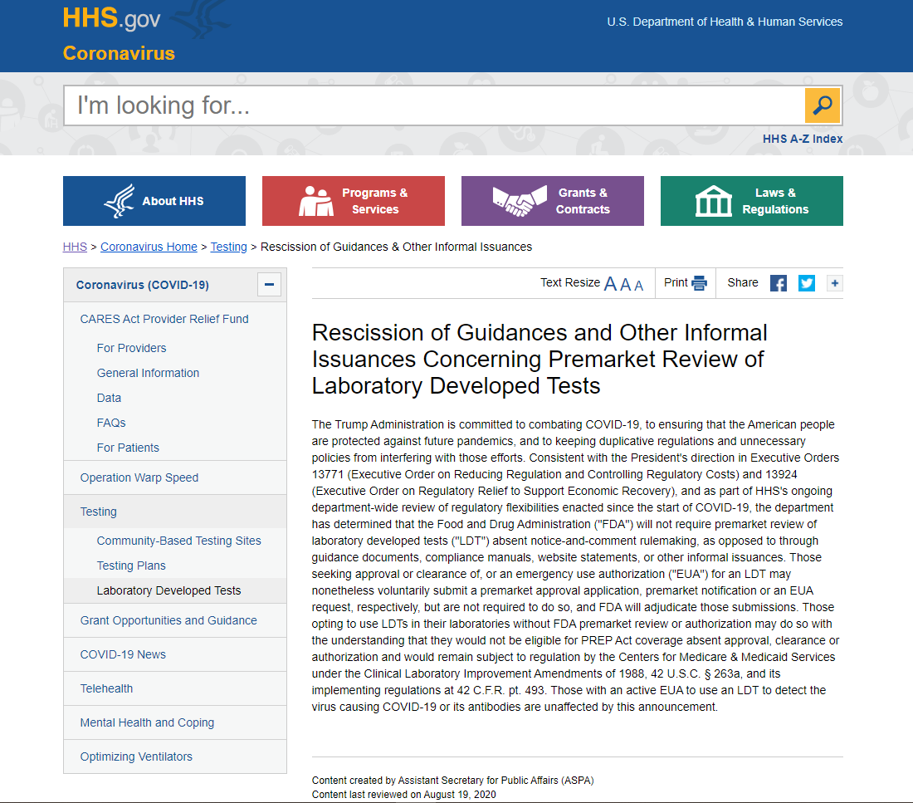The height and width of the screenshot is (803, 913).
Task: Click the HHS.gov logo
Action: pyautogui.click(x=112, y=18)
